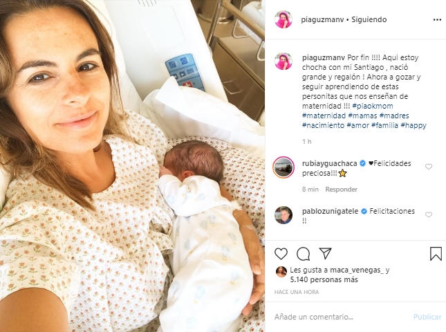Screen dimensions: 446x332
Task: Open the comment speech bubble icon
Action: [x=304, y=254]
